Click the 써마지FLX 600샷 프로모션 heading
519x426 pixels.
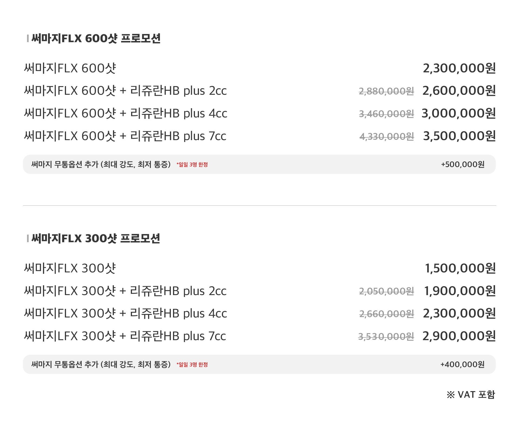point(96,39)
